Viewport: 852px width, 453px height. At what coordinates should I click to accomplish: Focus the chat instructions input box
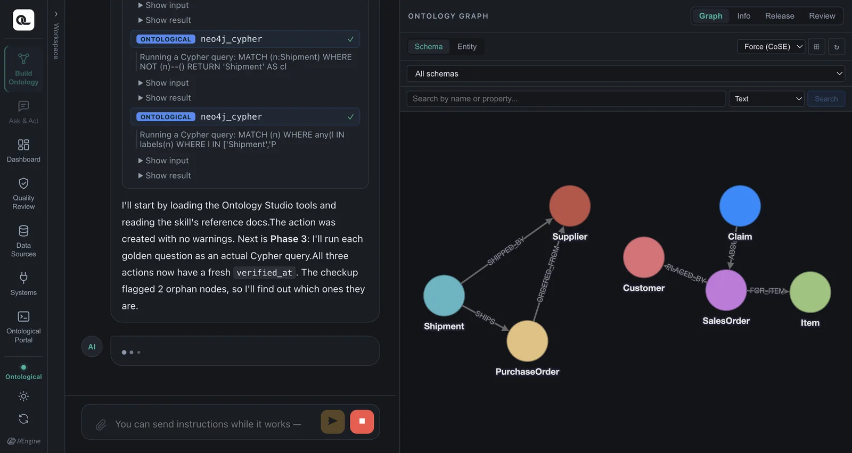(208, 424)
